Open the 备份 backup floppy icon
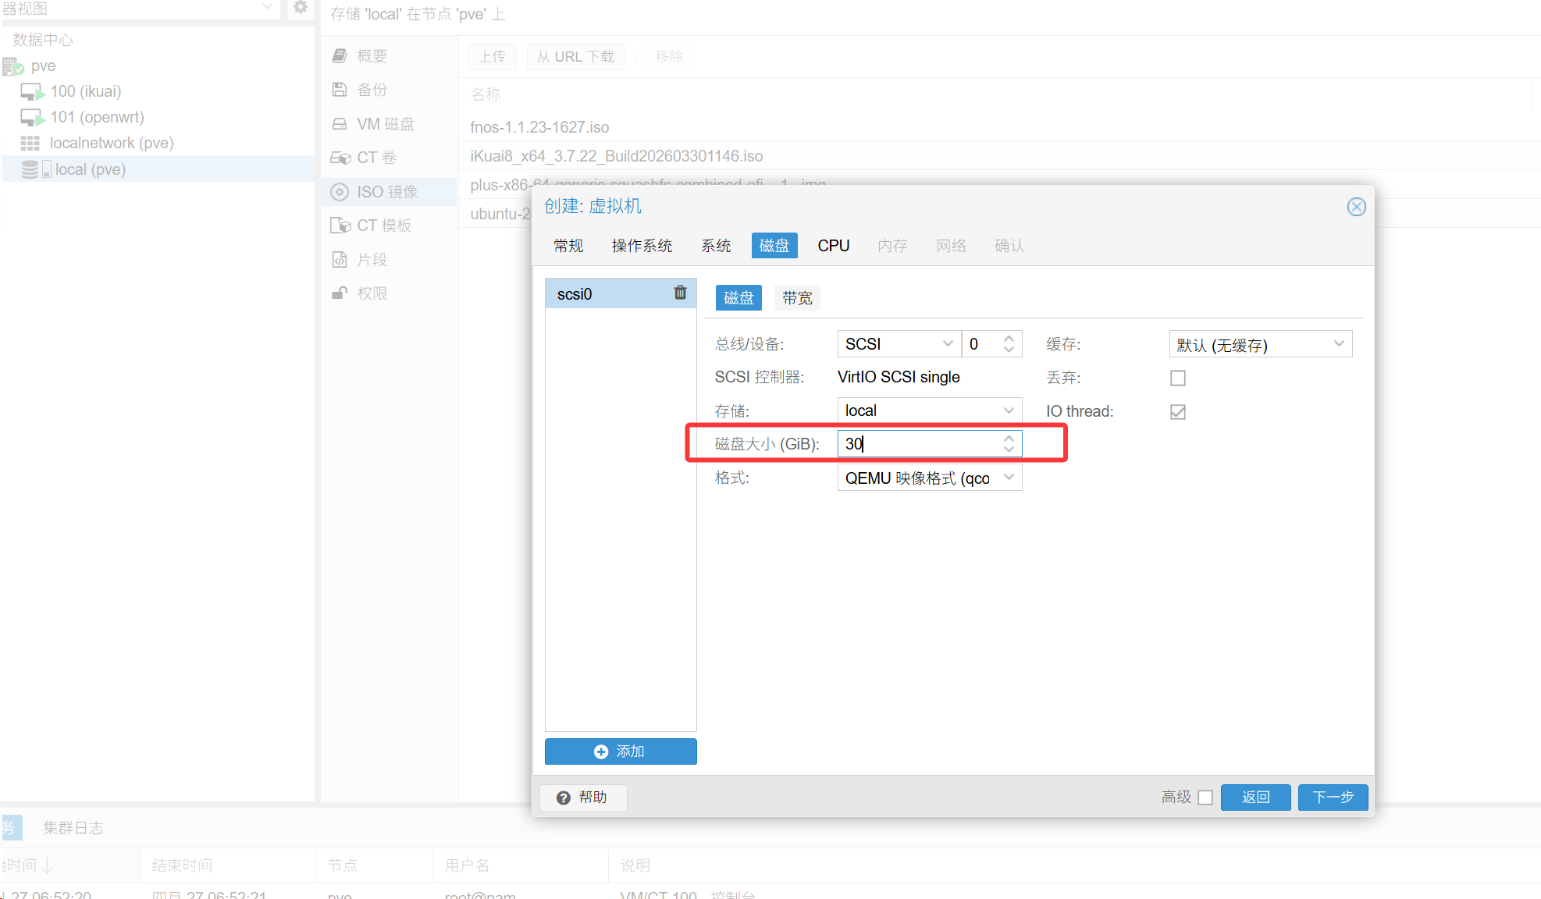 pos(340,90)
